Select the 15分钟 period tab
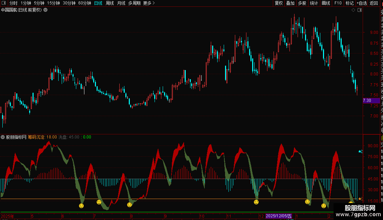Image resolution: width=383 pixels, height=220 pixels. point(54,3)
